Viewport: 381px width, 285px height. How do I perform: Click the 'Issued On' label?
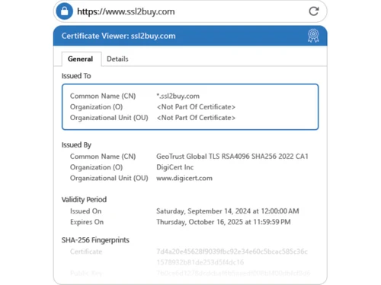point(86,211)
